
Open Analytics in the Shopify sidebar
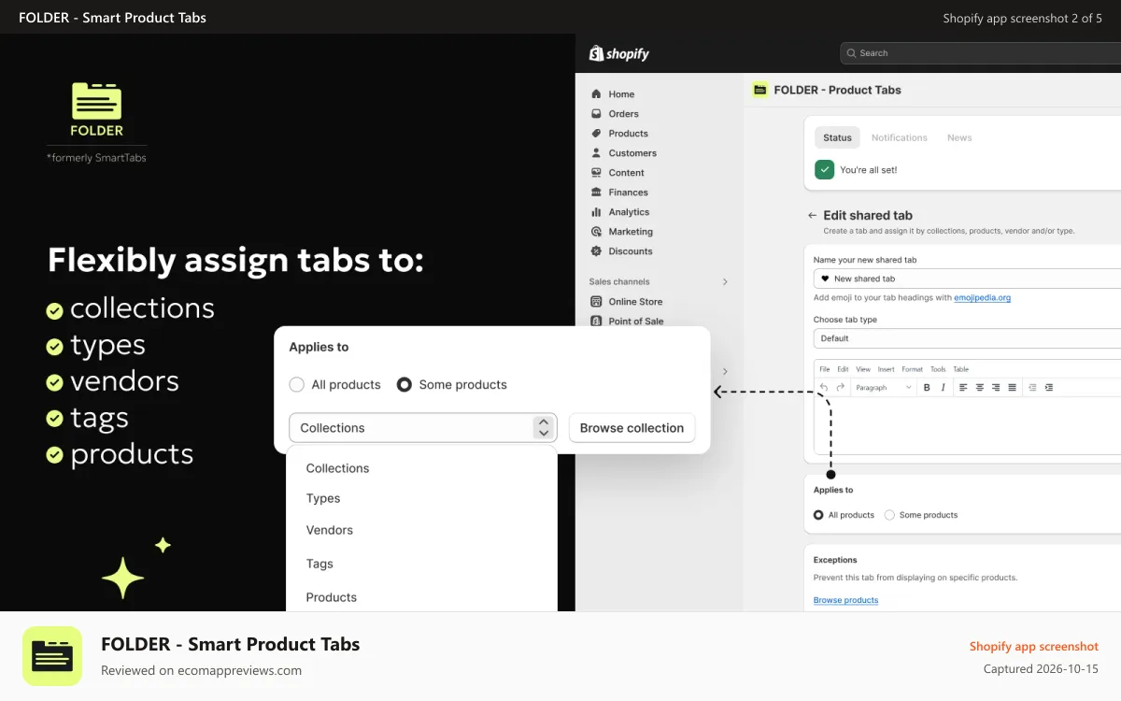click(629, 212)
